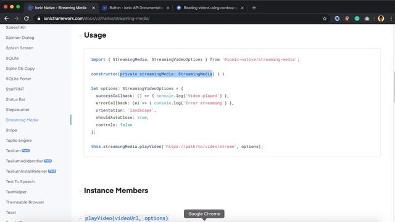Open Tealium in the sidebar
395x222 pixels.
(13, 150)
